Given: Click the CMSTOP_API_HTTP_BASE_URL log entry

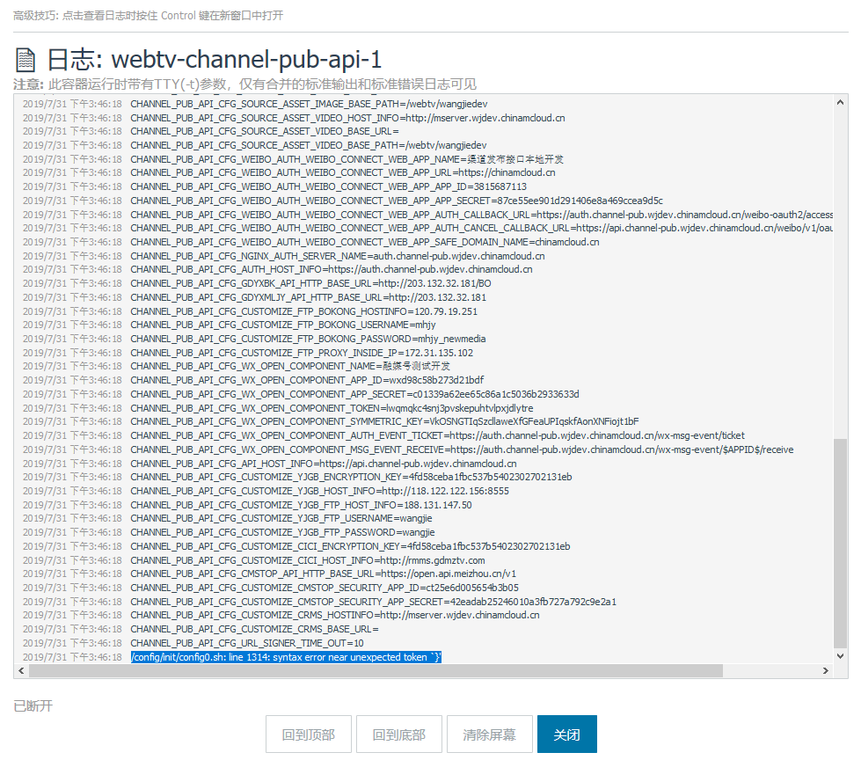Looking at the screenshot, I should (x=323, y=574).
